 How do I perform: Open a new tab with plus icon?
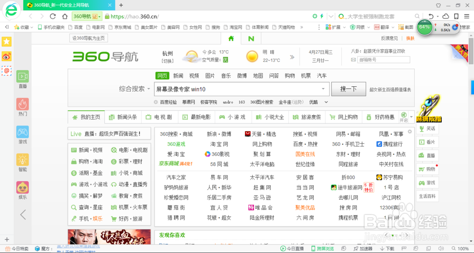[x=121, y=5]
